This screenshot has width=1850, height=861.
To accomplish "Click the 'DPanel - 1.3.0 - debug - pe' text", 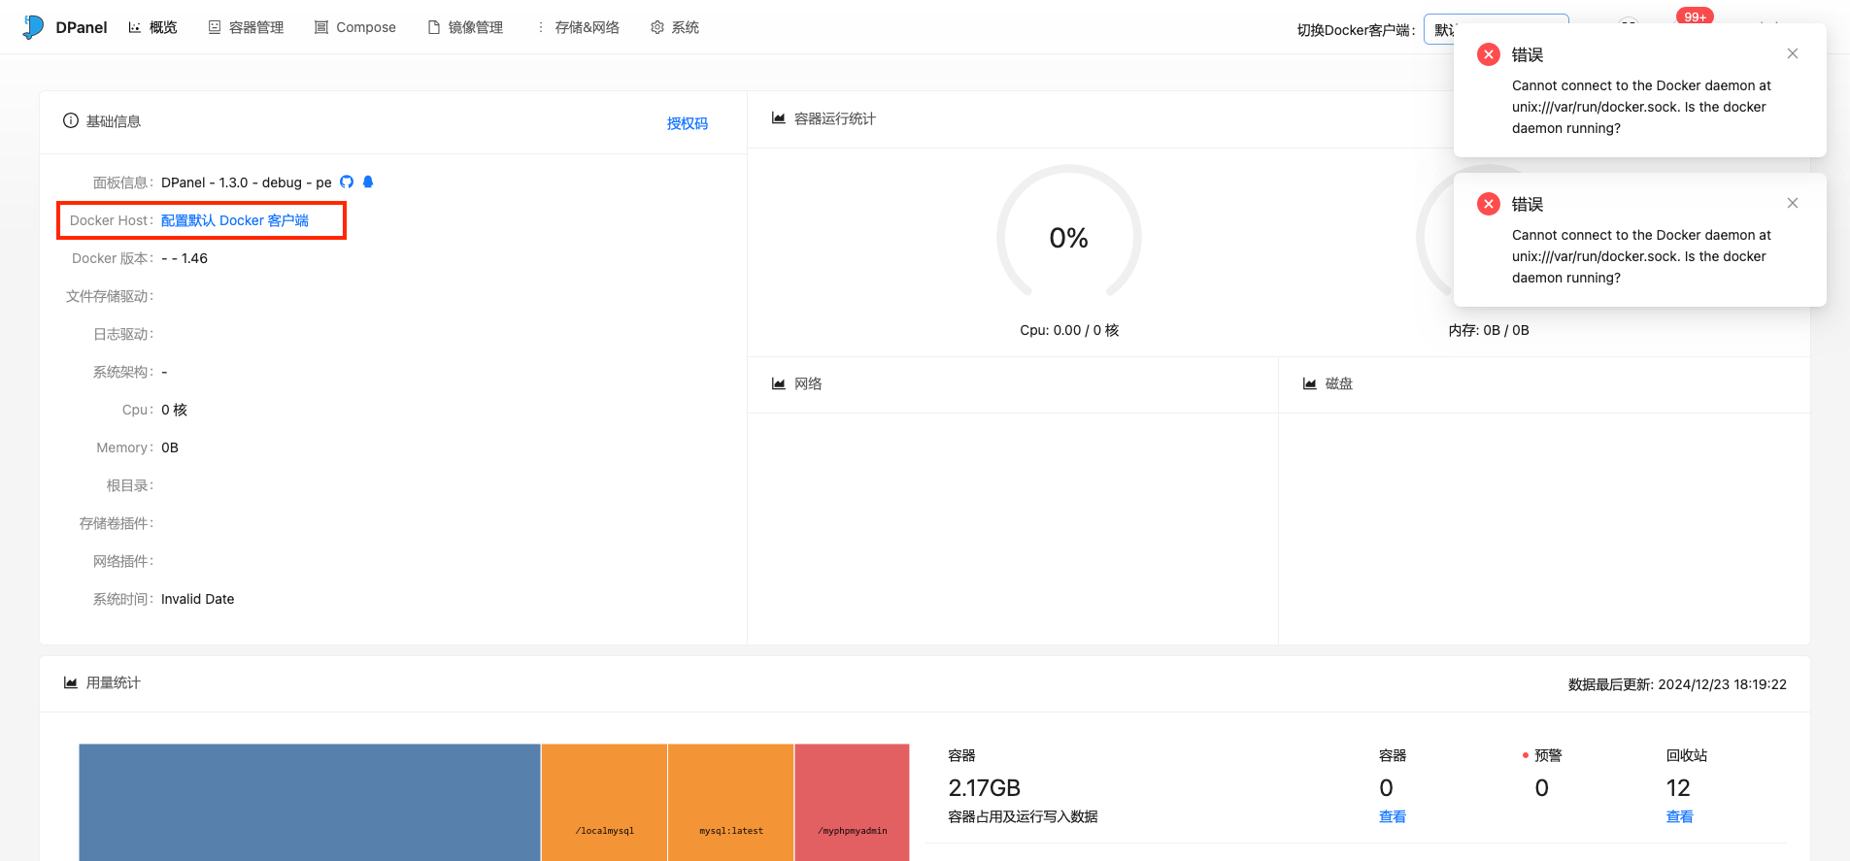I will [x=247, y=182].
